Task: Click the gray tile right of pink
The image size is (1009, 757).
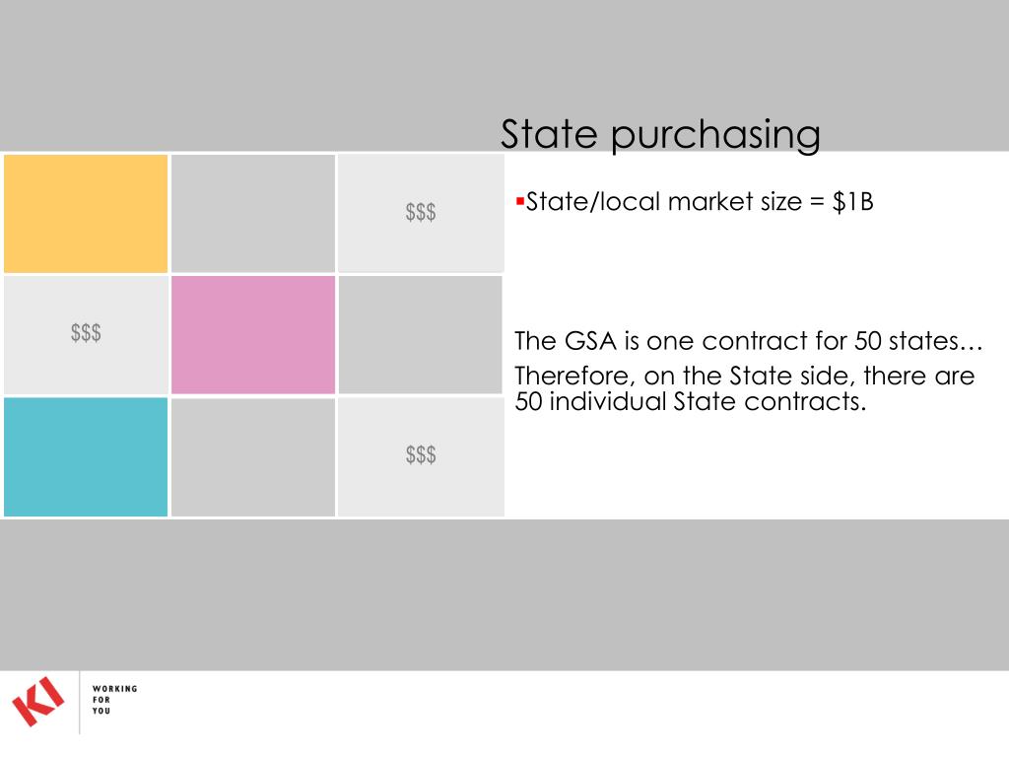Action: click(420, 335)
